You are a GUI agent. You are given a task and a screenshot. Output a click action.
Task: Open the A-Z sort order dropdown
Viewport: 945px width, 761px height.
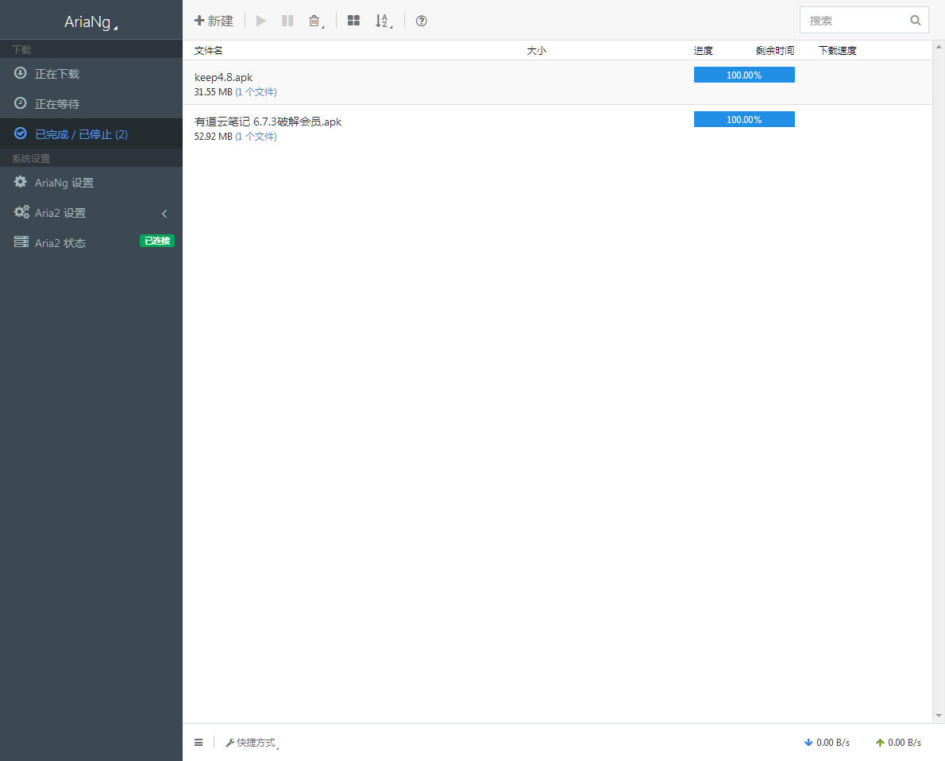click(384, 21)
